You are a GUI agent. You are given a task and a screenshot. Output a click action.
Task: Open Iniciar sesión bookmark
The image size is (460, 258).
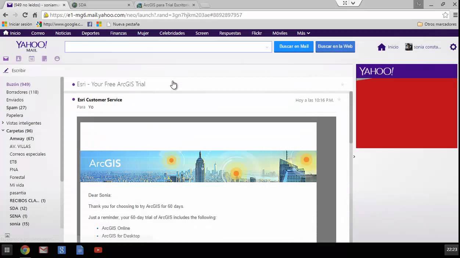tap(17, 24)
